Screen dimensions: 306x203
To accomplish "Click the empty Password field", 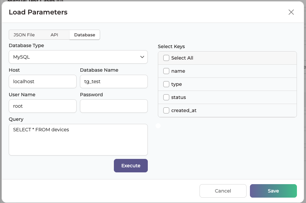I will [114, 106].
